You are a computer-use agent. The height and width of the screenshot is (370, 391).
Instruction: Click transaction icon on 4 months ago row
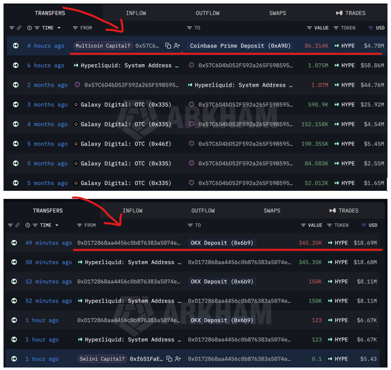(x=16, y=124)
